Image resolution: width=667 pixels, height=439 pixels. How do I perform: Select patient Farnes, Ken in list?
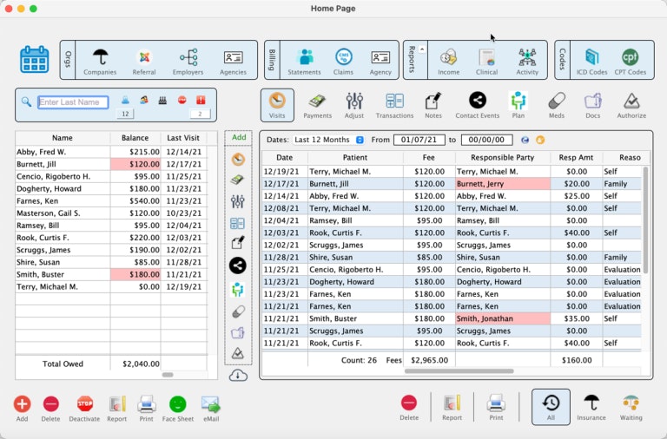[111, 201]
